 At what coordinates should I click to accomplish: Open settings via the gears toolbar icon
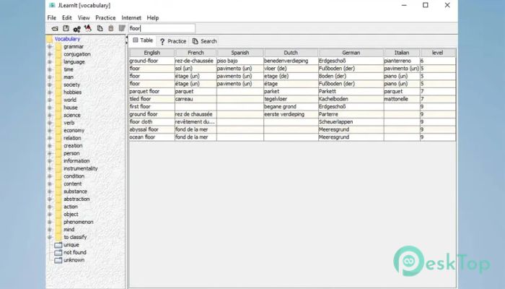[x=76, y=29]
